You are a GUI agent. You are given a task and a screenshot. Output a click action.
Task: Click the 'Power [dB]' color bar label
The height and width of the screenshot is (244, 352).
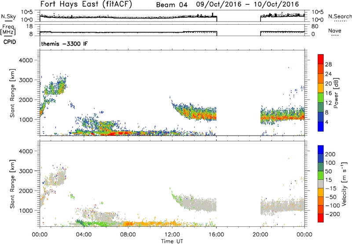[x=336, y=93]
